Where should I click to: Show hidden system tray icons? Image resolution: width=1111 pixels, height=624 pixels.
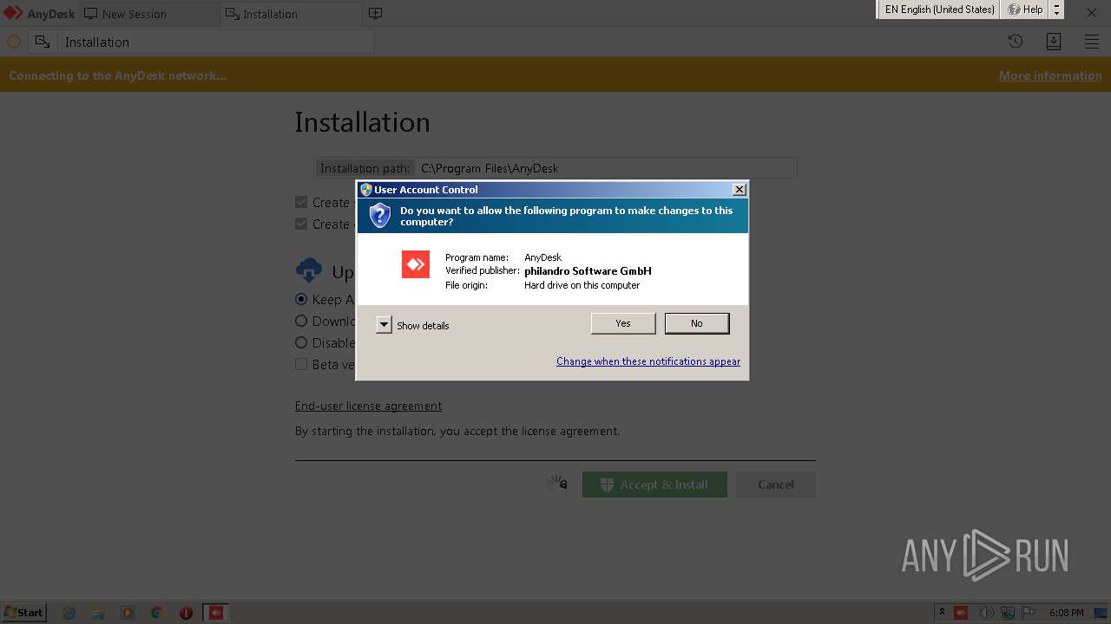pyautogui.click(x=942, y=613)
